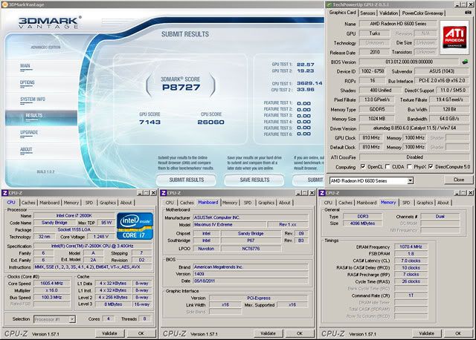Select the Graphics Card tab in GPU-Z

coord(342,13)
